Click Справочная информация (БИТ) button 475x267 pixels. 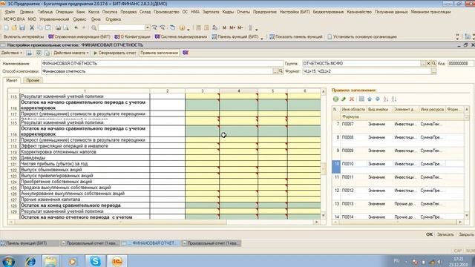(x=79, y=36)
